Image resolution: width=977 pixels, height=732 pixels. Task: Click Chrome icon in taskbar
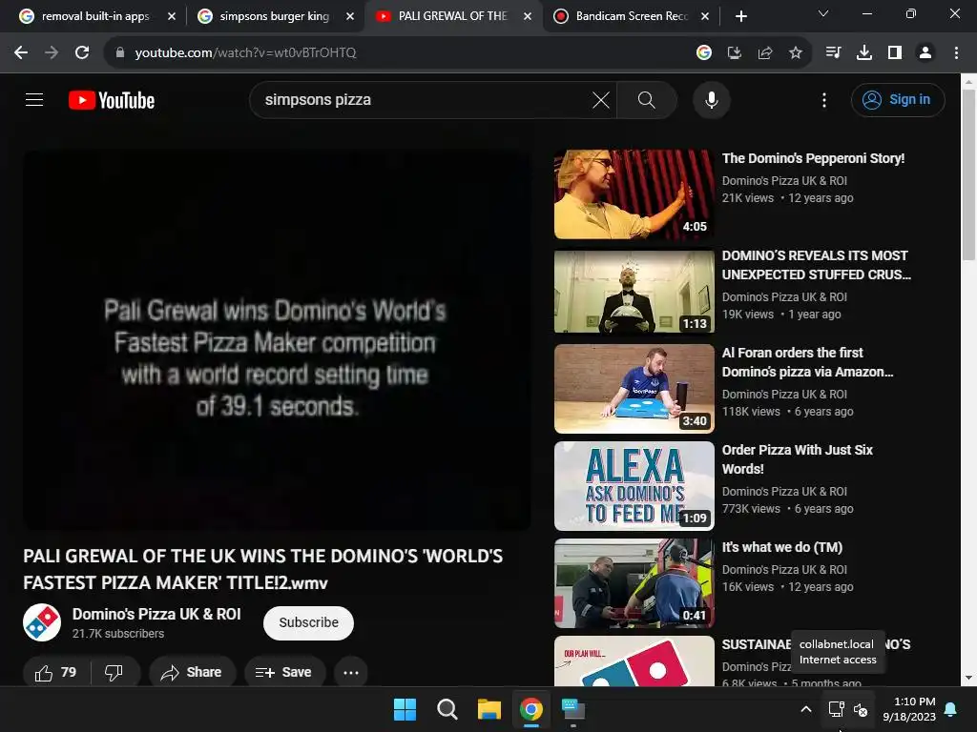pyautogui.click(x=531, y=709)
